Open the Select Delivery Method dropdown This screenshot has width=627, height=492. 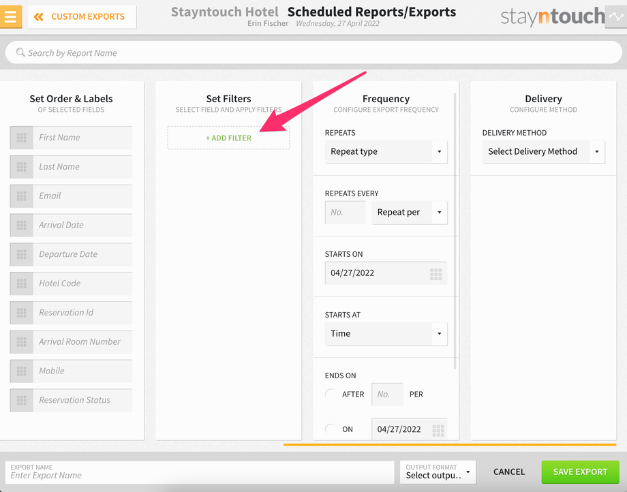pos(543,152)
